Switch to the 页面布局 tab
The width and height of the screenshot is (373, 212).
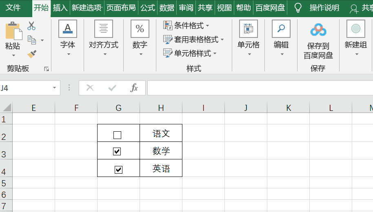click(121, 8)
